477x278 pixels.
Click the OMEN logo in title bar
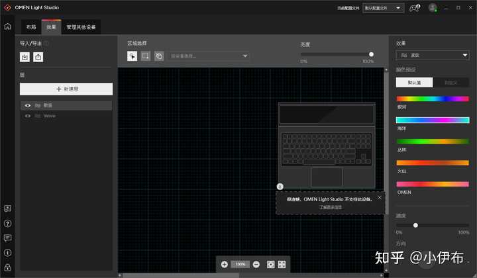7,7
